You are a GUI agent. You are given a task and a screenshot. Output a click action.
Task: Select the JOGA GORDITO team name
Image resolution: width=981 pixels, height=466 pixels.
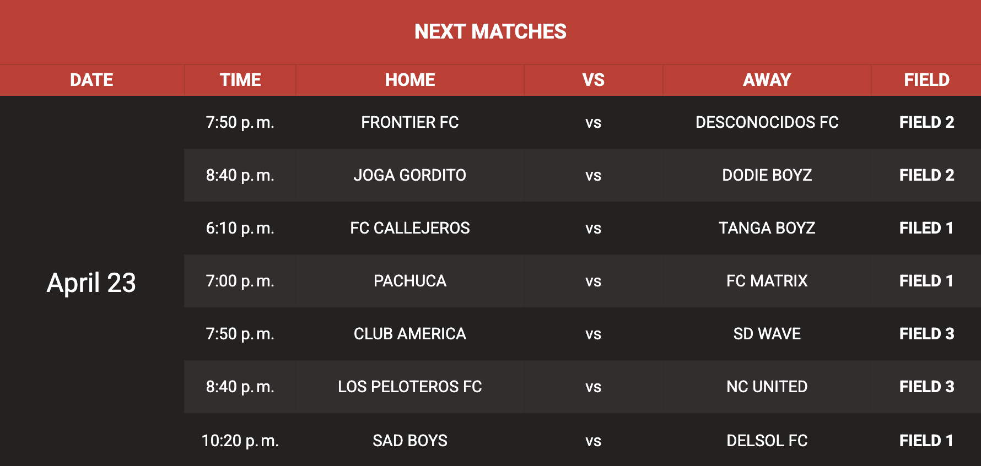pyautogui.click(x=410, y=175)
